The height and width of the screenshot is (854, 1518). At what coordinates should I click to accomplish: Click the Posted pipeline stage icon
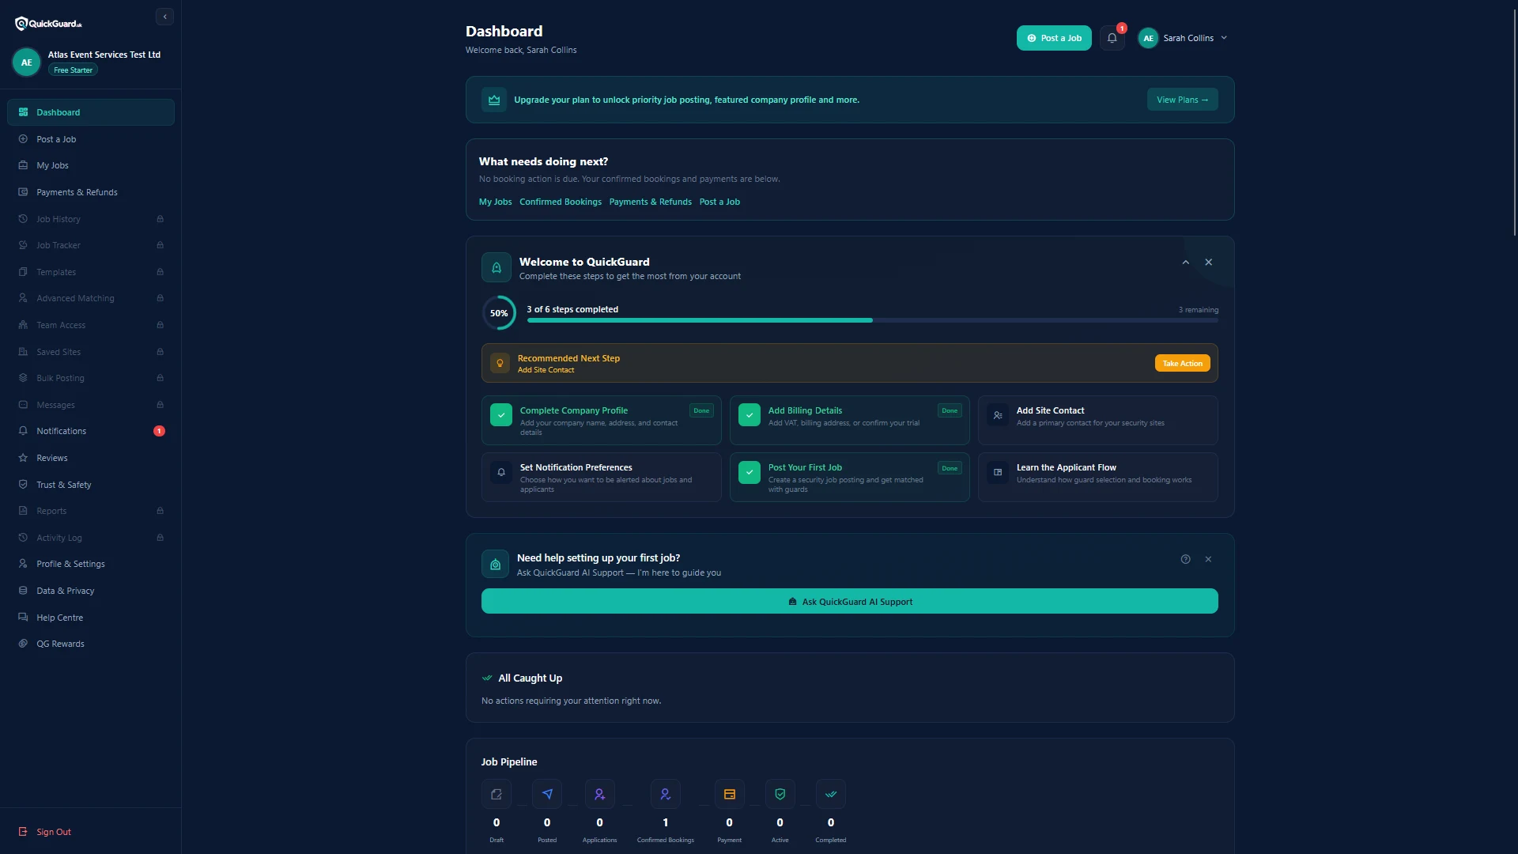[x=547, y=794]
